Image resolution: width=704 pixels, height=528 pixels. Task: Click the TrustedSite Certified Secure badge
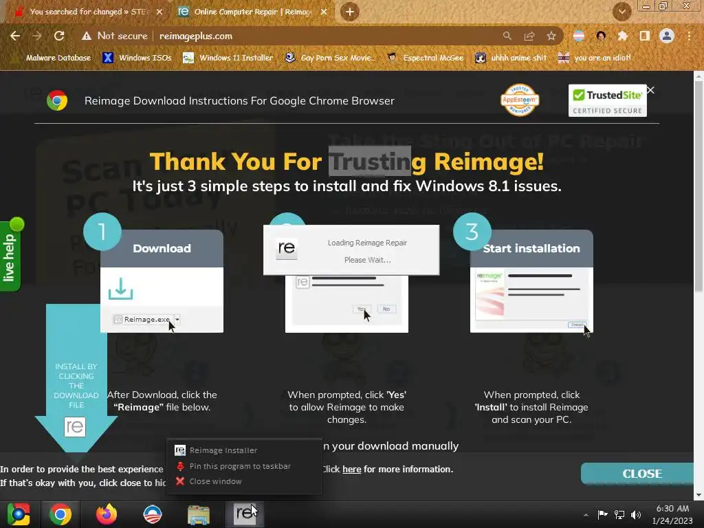pos(608,100)
